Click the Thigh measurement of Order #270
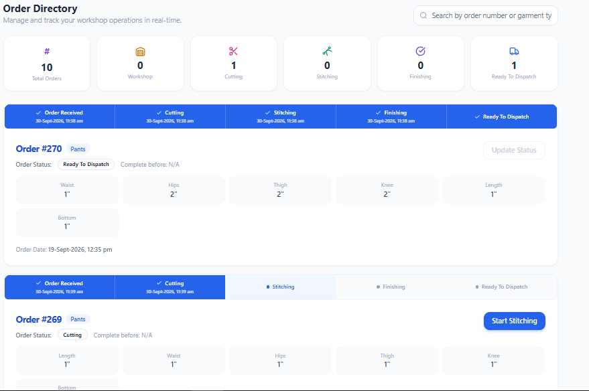 [x=280, y=190]
